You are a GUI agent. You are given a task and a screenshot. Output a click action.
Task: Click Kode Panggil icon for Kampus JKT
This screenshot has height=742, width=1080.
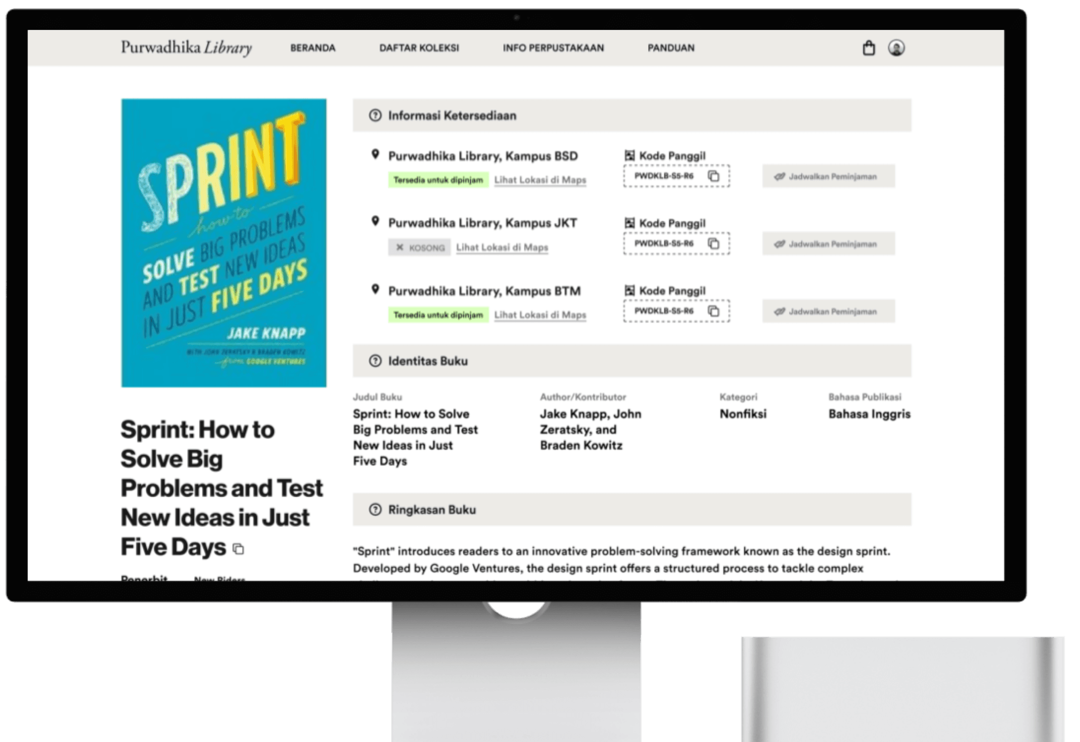(629, 223)
